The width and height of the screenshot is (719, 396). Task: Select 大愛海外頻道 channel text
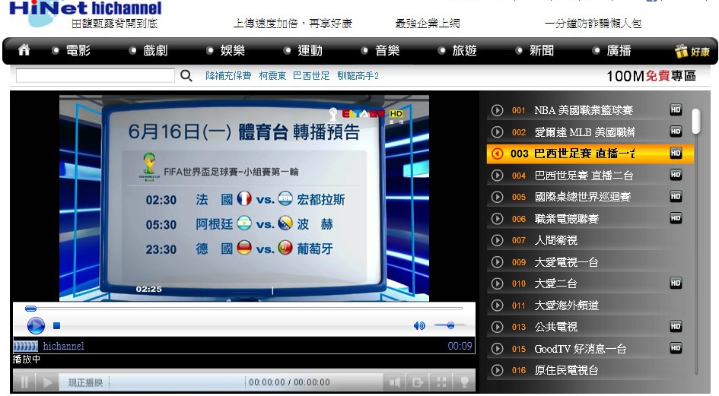(567, 306)
